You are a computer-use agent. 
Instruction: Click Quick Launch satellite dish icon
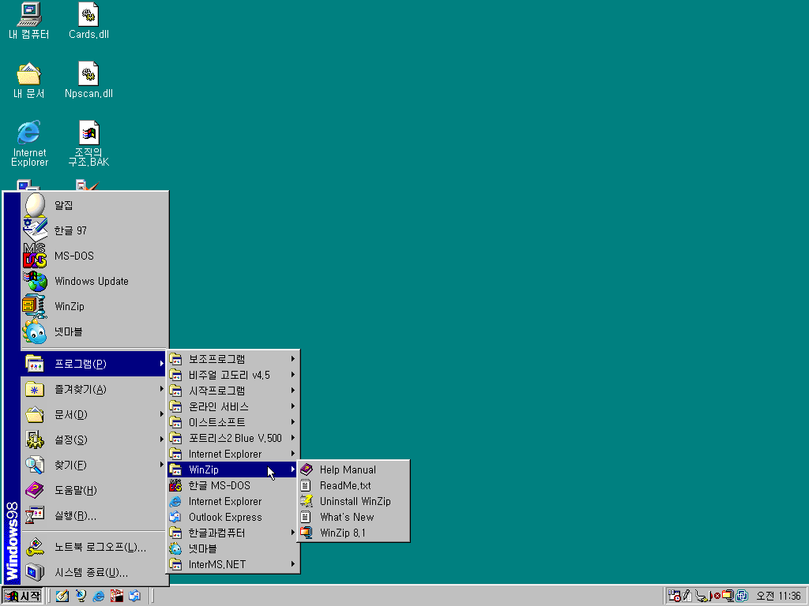coord(81,597)
